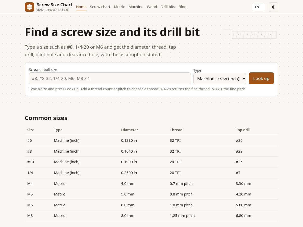Click the 5.0 mm diameter value
Image resolution: width=303 pixels, height=227 pixels.
(128, 194)
